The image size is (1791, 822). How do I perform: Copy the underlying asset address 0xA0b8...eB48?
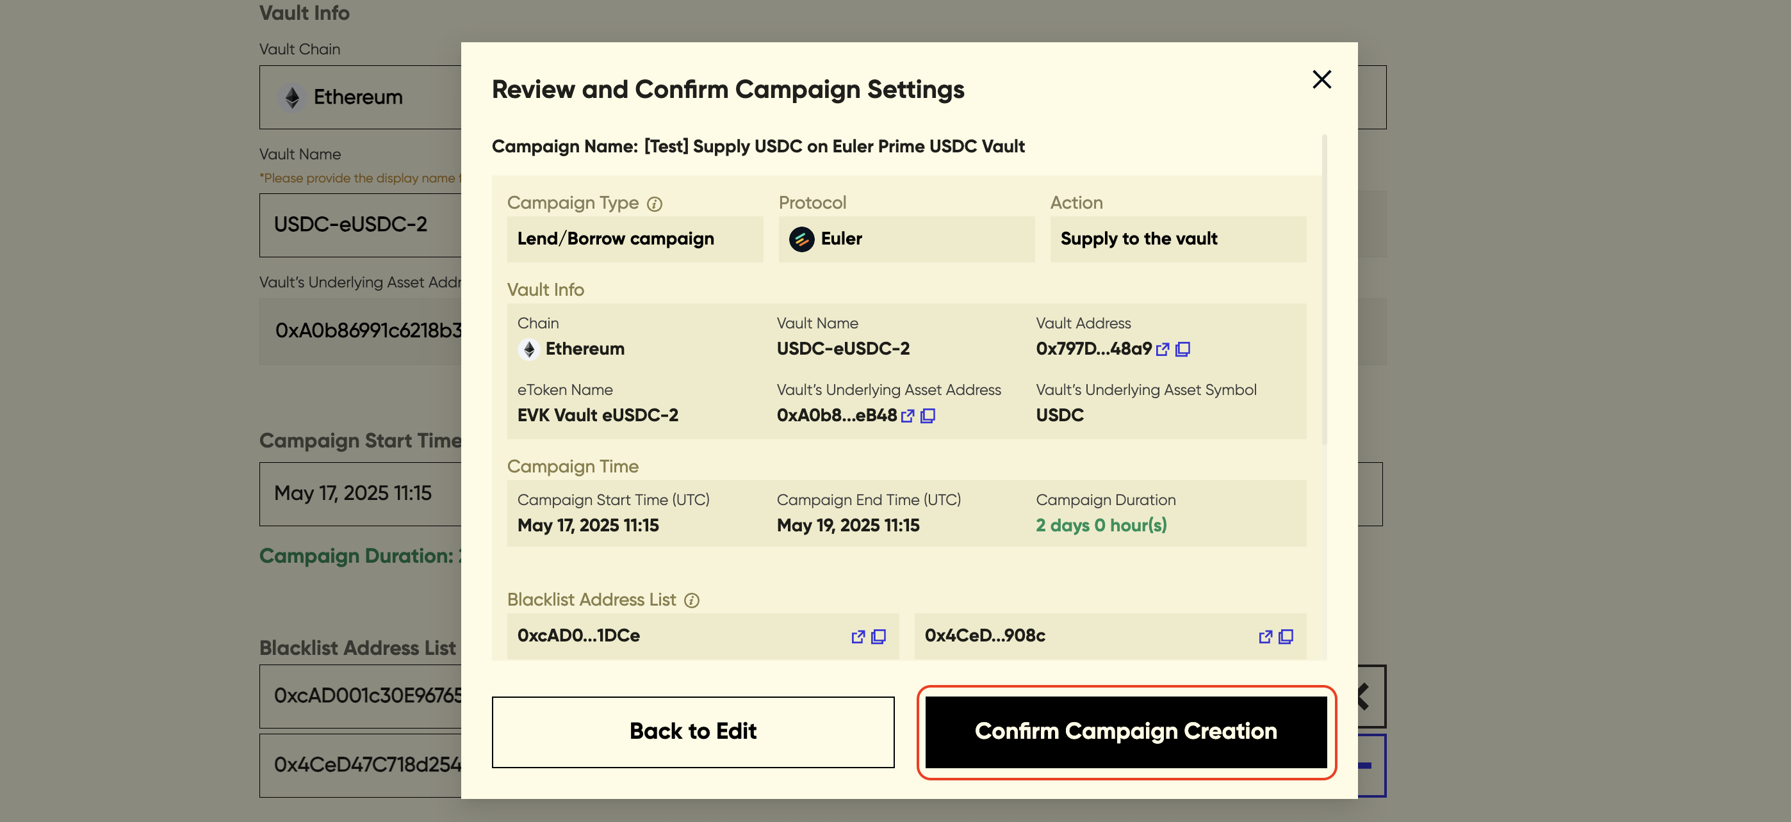click(x=928, y=416)
